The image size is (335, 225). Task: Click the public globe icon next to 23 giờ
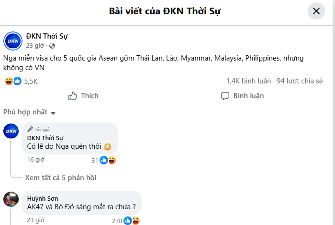(x=52, y=46)
